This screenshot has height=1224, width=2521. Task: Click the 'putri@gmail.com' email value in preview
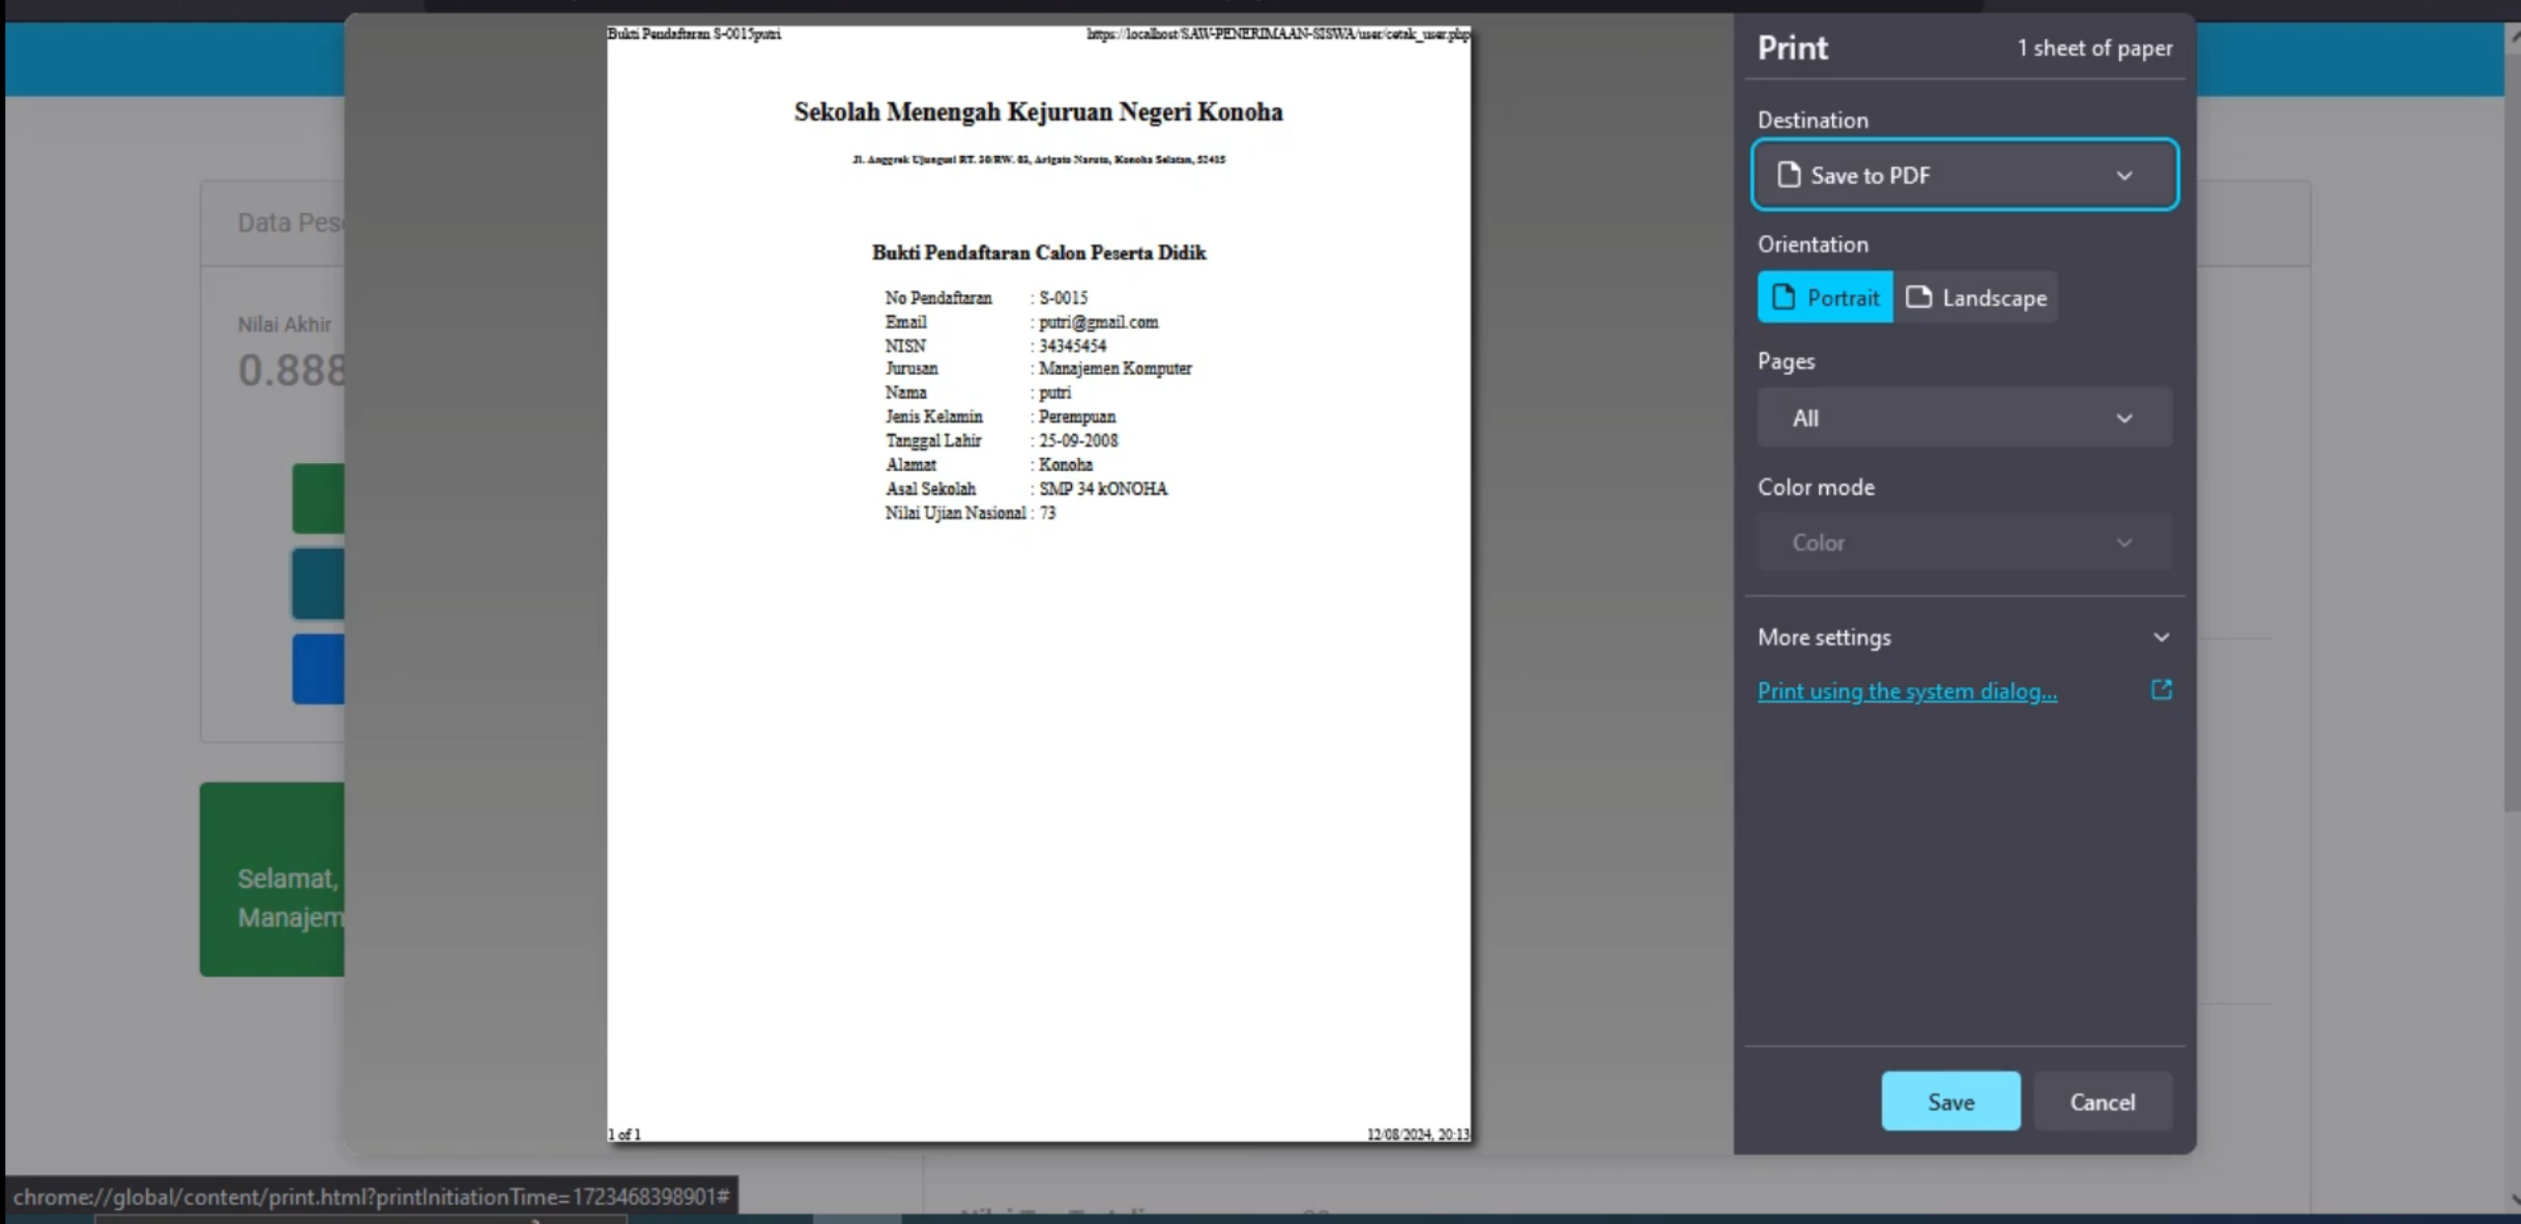1099,322
